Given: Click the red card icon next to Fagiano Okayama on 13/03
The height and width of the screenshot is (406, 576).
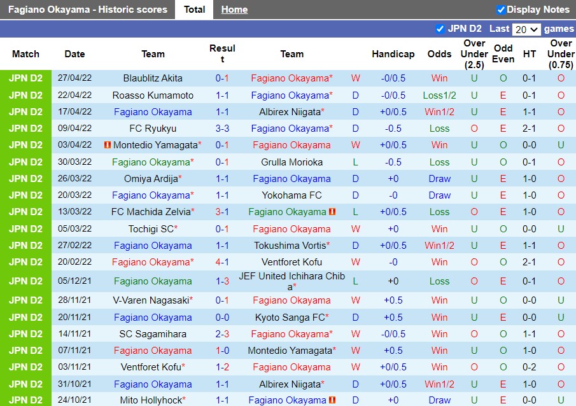Looking at the screenshot, I should 332,212.
